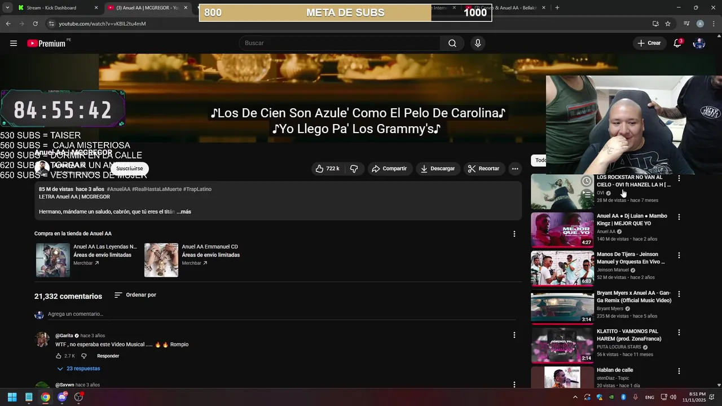Viewport: 722px width, 406px height.
Task: Like the video (722 k thumbs up)
Action: (327, 169)
